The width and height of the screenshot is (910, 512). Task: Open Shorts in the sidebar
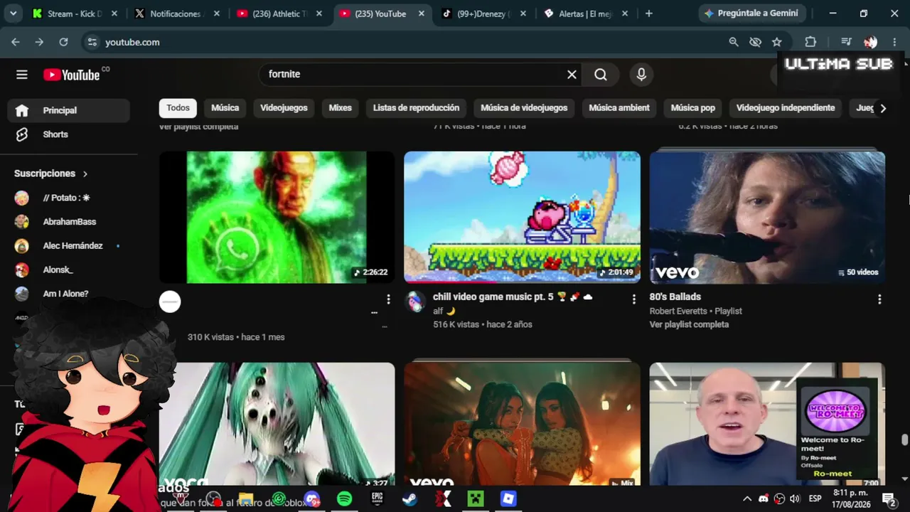point(69,134)
